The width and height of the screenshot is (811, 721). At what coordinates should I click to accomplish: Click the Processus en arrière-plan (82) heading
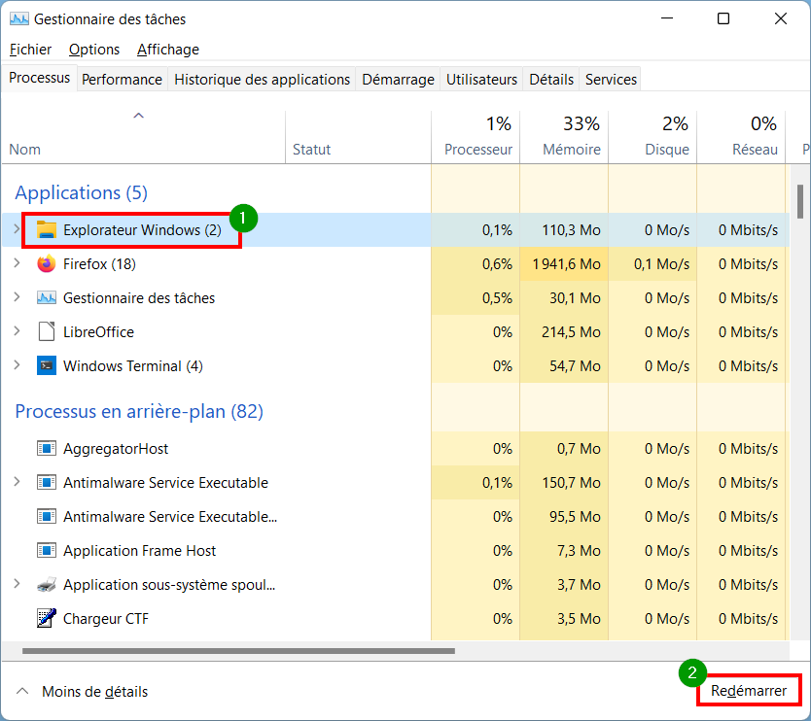tap(139, 411)
